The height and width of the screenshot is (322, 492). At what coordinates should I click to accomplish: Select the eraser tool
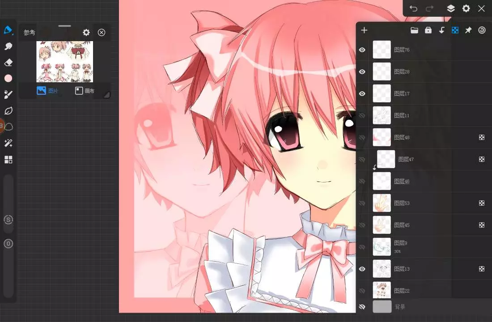pos(8,63)
